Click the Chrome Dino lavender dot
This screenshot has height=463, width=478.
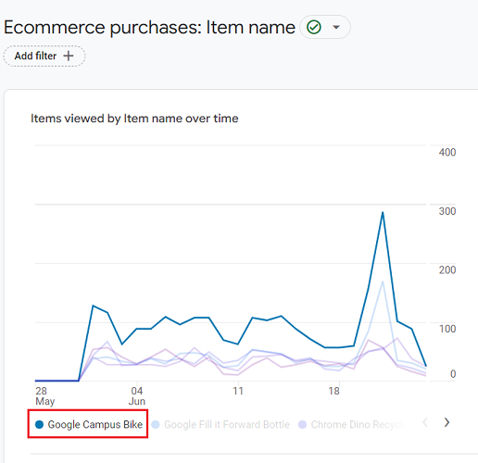click(x=302, y=424)
